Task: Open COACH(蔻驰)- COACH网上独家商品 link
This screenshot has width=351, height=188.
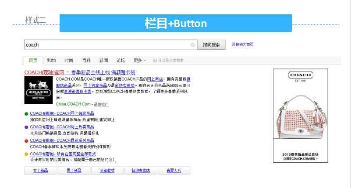Action: tap(62, 113)
